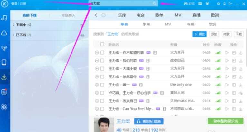Screen dimensions: 247x132
Task: Open the cloud music sidebar icon
Action: click(4, 33)
